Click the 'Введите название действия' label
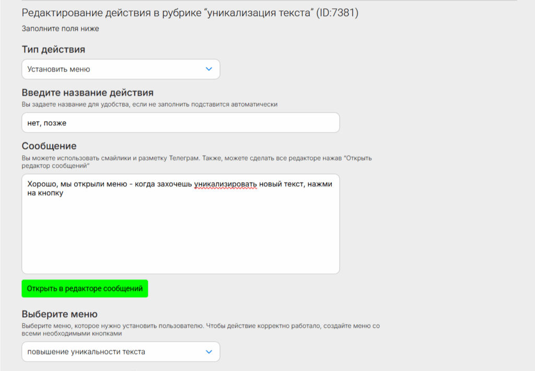 pos(87,92)
